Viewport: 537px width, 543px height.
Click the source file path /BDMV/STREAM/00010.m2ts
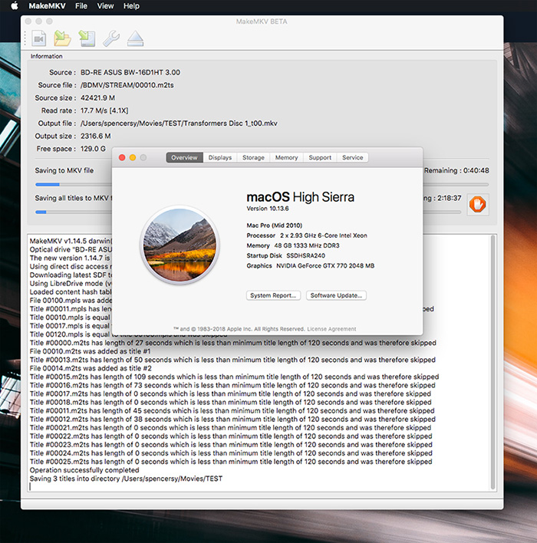pyautogui.click(x=127, y=85)
